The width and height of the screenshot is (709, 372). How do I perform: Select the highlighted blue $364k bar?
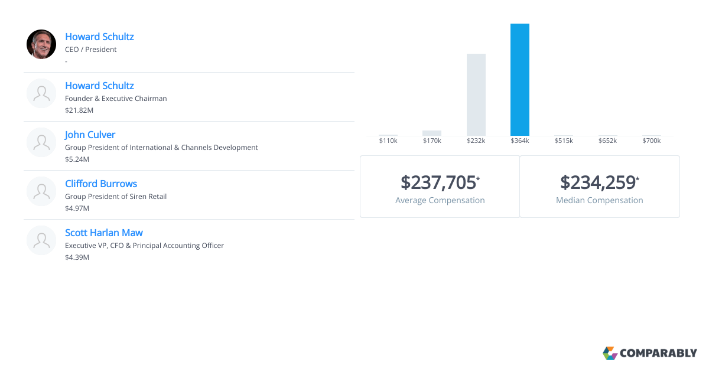pyautogui.click(x=520, y=78)
